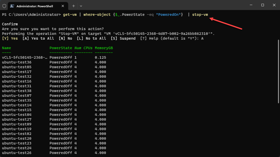Click the vertical scrollbar thumb
Screen dimensions: 280x157
[x=278, y=71]
